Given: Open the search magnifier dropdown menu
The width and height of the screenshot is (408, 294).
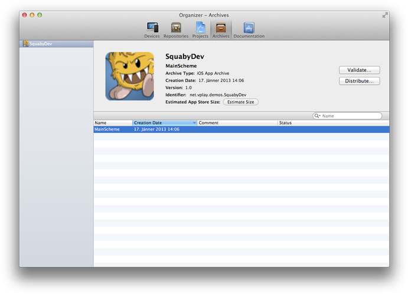Looking at the screenshot, I should [318, 116].
